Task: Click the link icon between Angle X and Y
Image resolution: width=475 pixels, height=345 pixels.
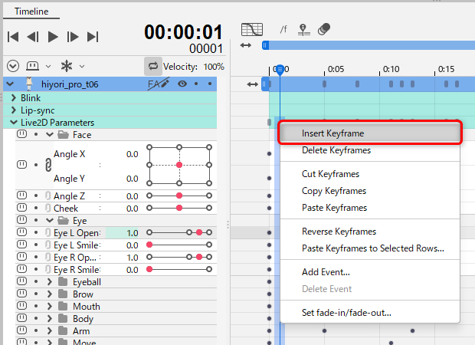Action: point(45,165)
